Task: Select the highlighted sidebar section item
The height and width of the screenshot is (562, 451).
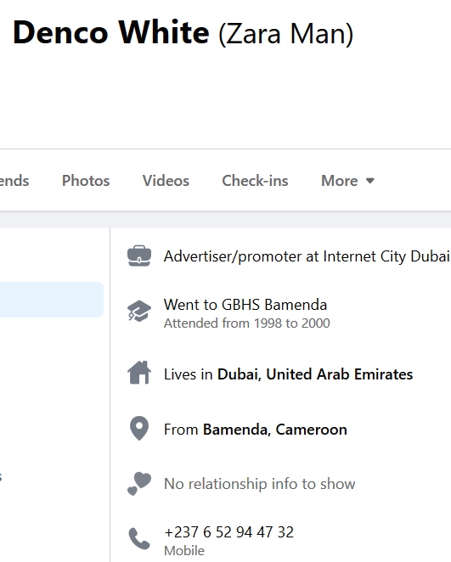Action: [x=52, y=300]
